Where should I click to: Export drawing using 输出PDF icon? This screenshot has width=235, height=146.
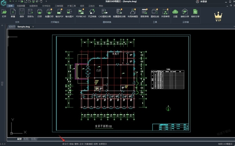click(60, 13)
